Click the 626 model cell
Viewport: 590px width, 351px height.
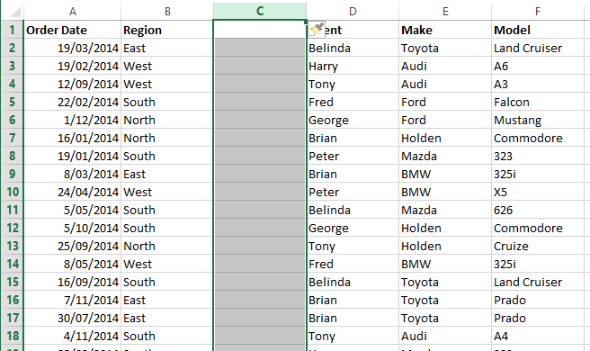(538, 210)
